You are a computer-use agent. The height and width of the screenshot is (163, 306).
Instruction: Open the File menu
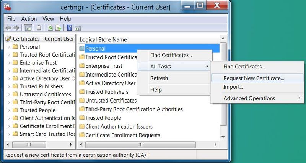(x=11, y=19)
